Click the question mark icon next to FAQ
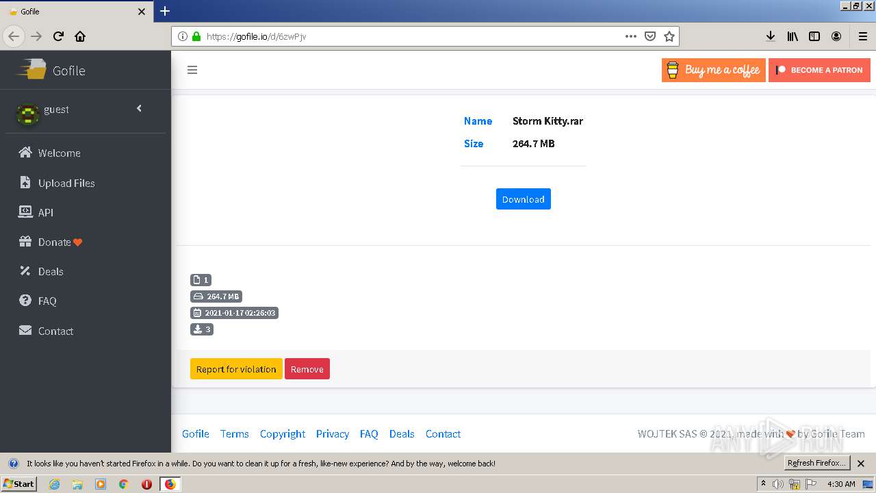 coord(25,301)
